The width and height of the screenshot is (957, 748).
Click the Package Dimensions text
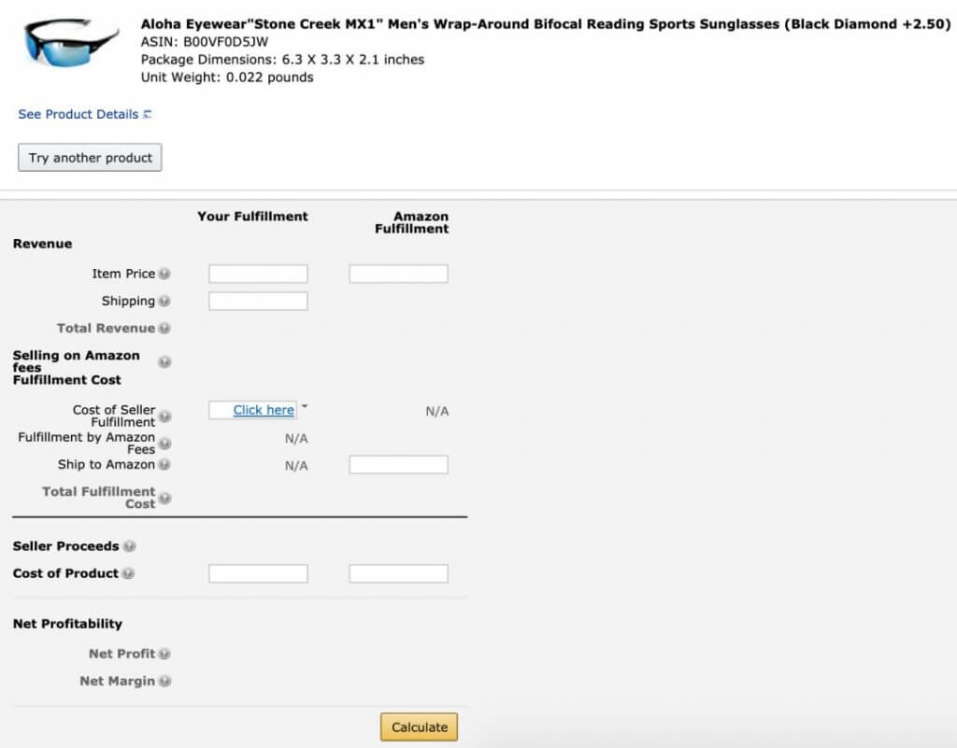coord(282,60)
